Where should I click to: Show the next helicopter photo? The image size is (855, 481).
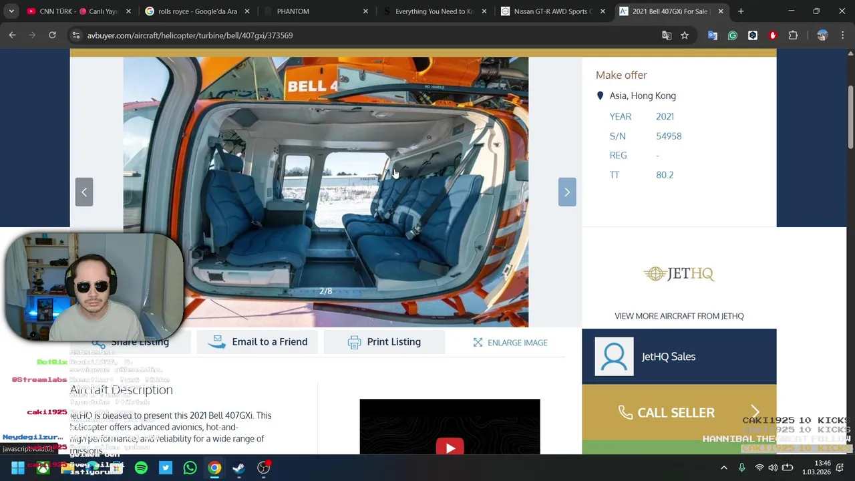(567, 192)
